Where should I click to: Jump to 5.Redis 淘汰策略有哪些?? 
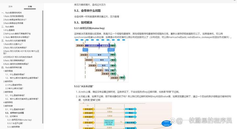point(14,61)
